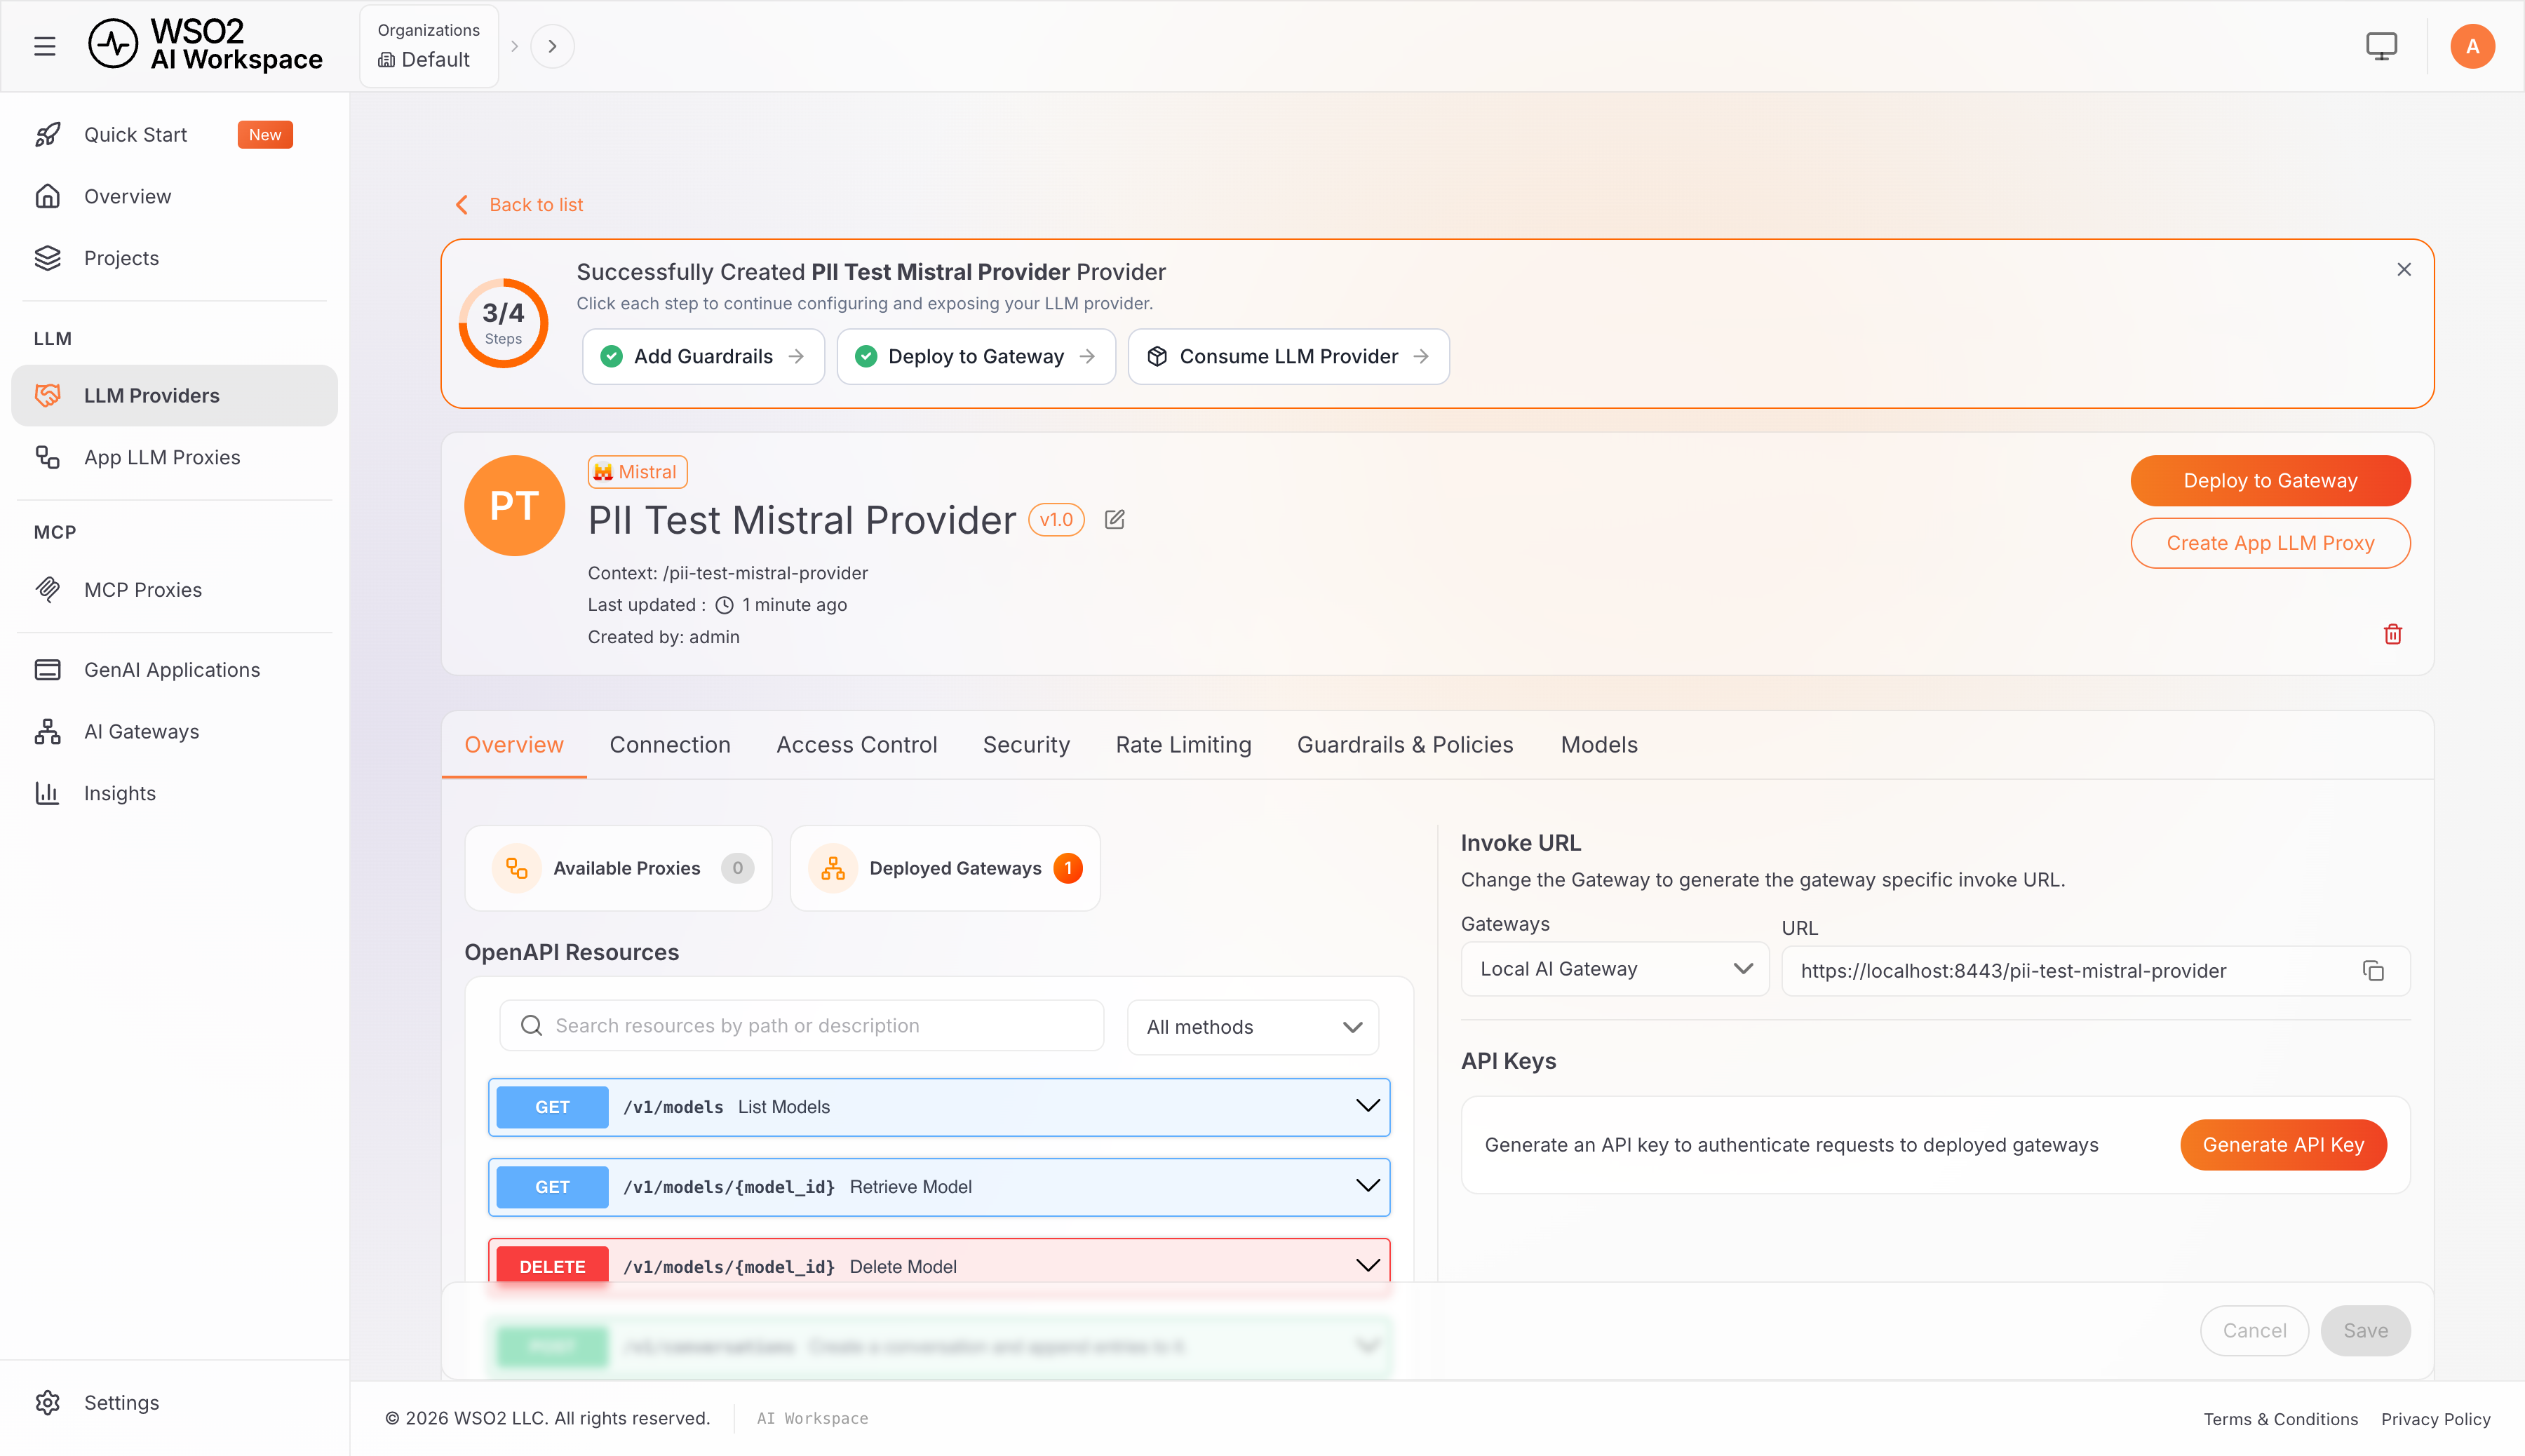Click the Add Guardrails step
The image size is (2525, 1456).
click(x=703, y=356)
